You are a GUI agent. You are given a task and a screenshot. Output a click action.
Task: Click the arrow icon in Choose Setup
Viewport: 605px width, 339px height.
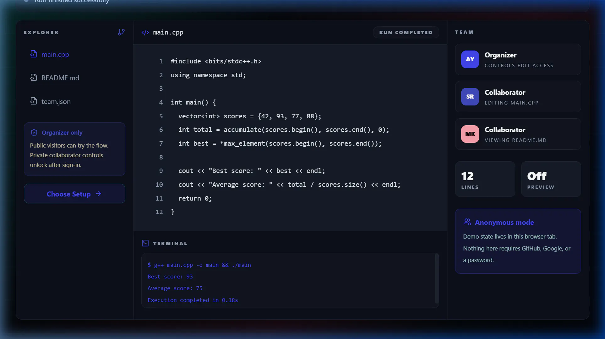[99, 194]
